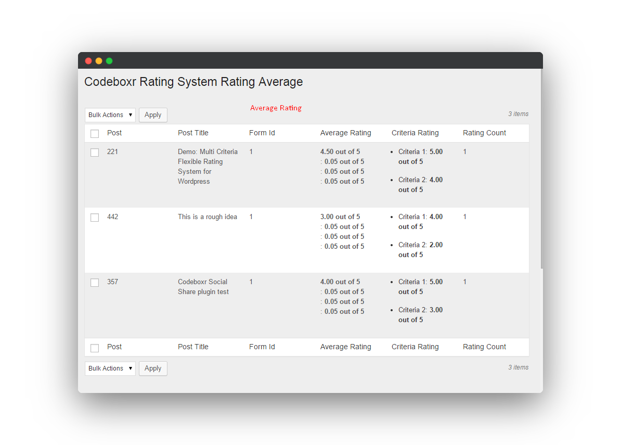Check the box for post 357
Image resolution: width=621 pixels, height=445 pixels.
click(95, 283)
